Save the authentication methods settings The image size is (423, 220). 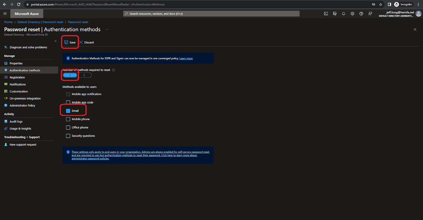point(70,42)
